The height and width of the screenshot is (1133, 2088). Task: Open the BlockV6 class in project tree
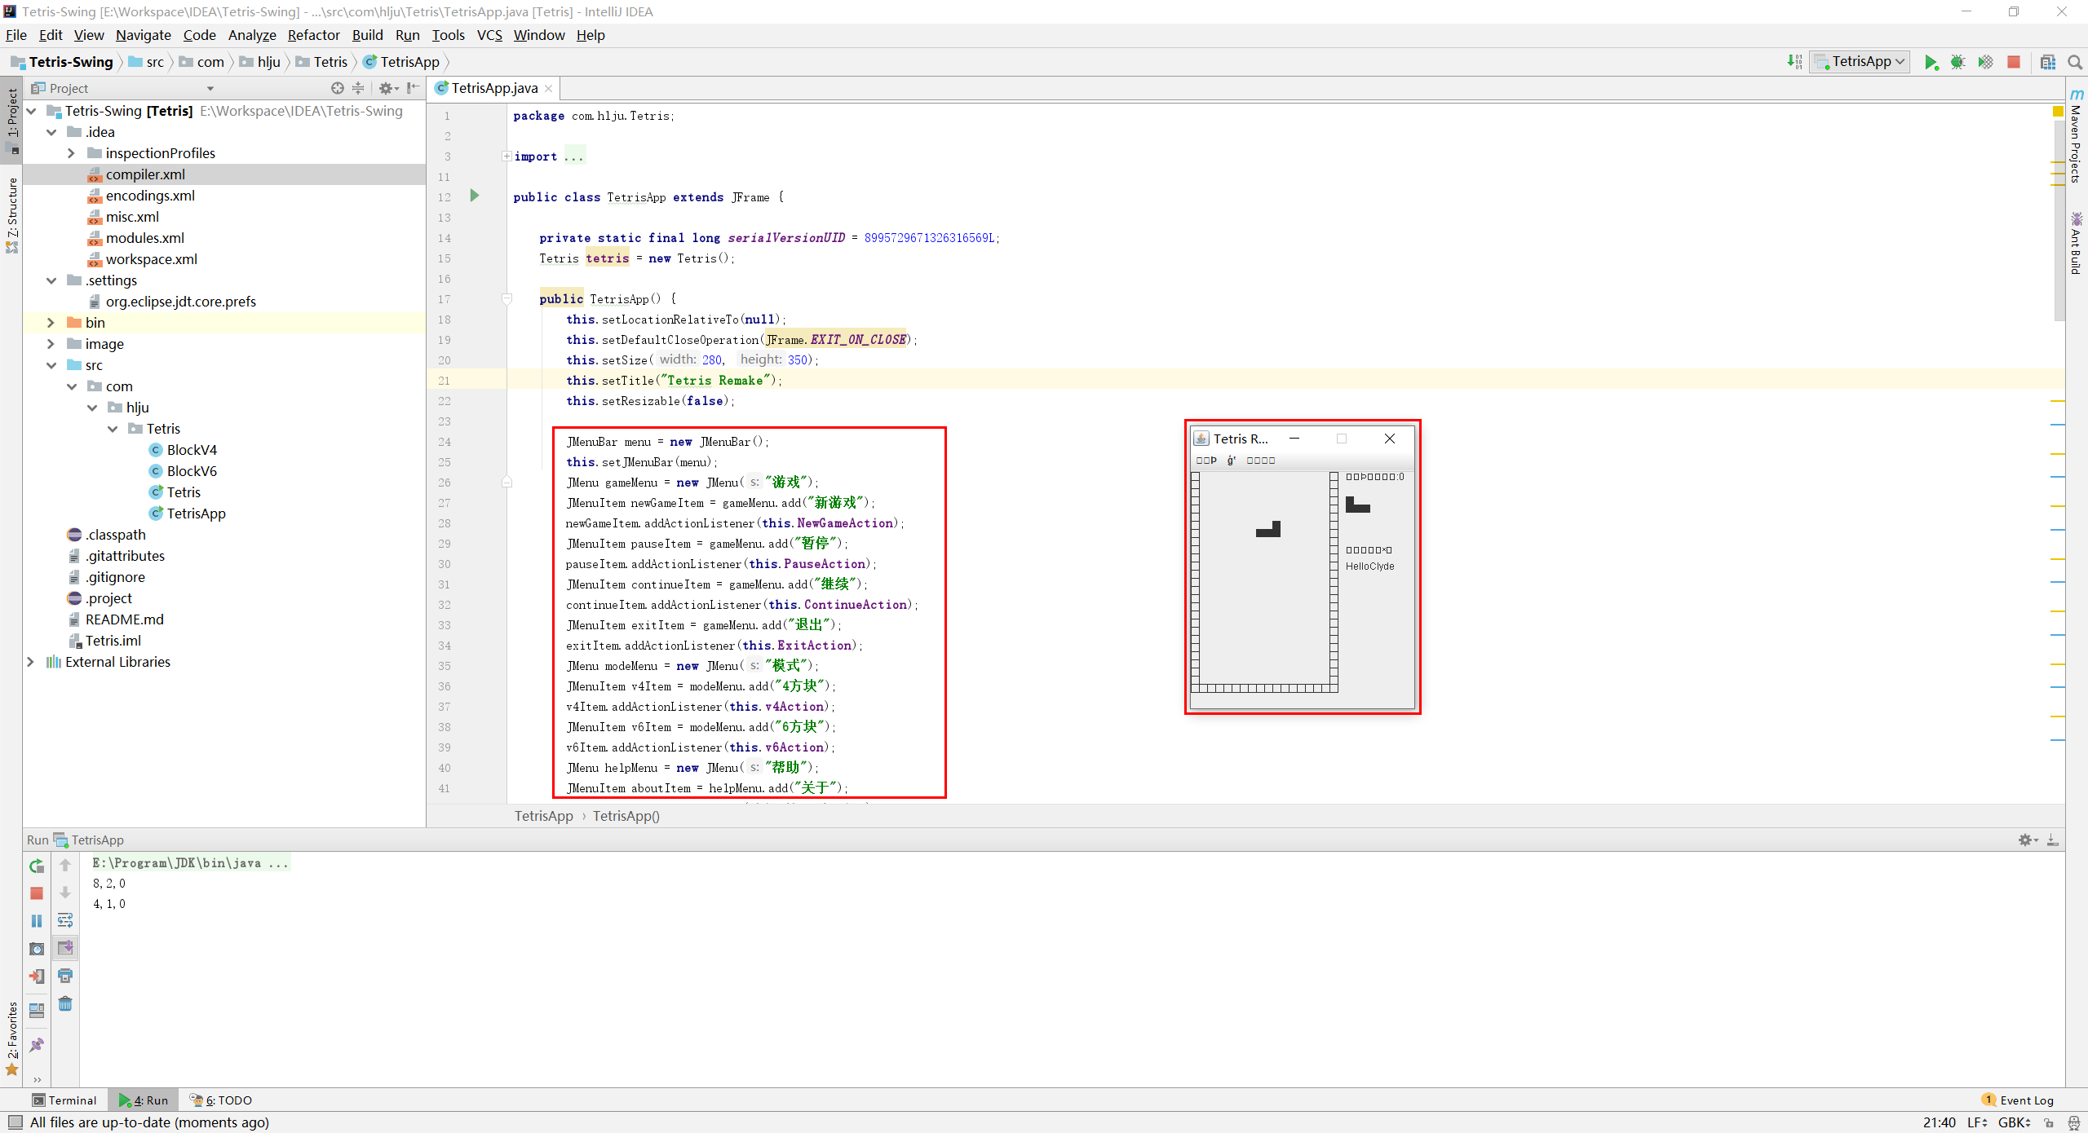coord(192,471)
